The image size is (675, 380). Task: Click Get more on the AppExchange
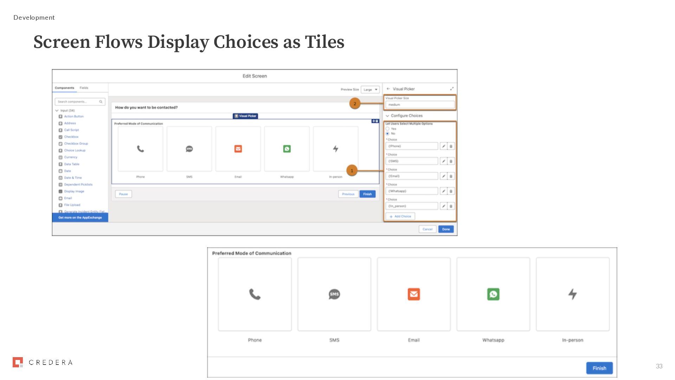coord(80,217)
